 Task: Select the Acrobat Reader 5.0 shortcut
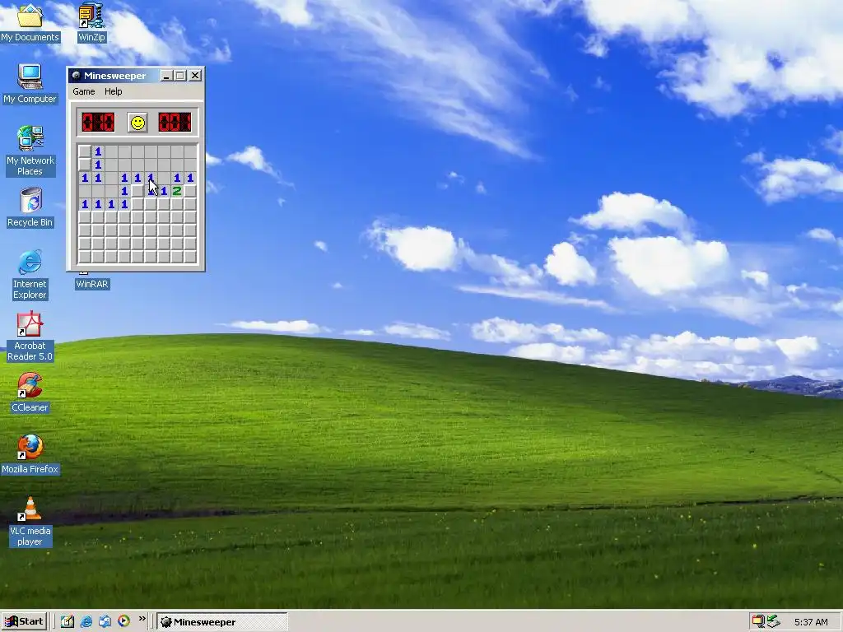coord(30,337)
